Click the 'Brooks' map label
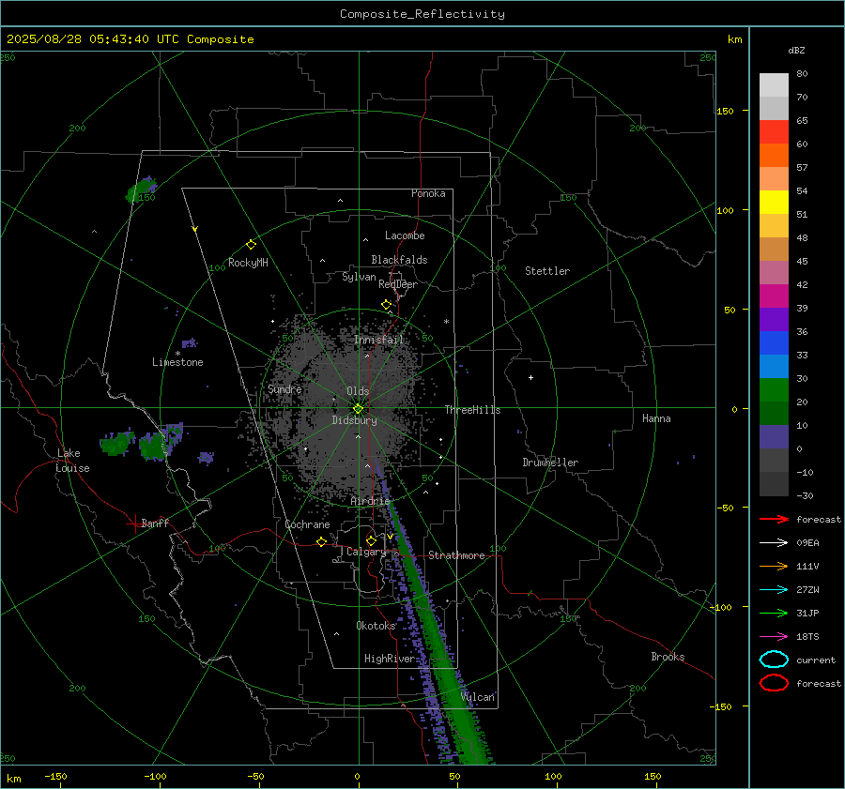 tap(668, 657)
